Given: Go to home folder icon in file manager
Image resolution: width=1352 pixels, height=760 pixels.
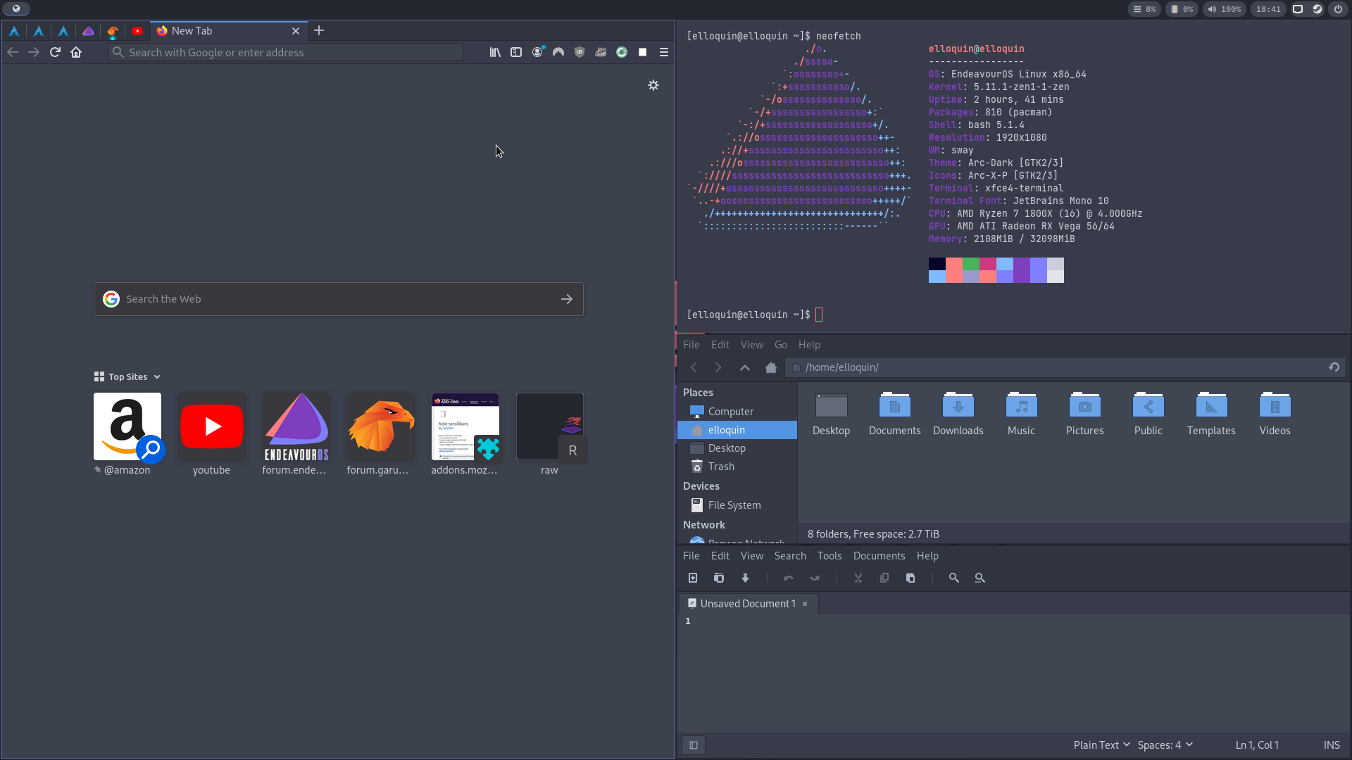Looking at the screenshot, I should (771, 367).
